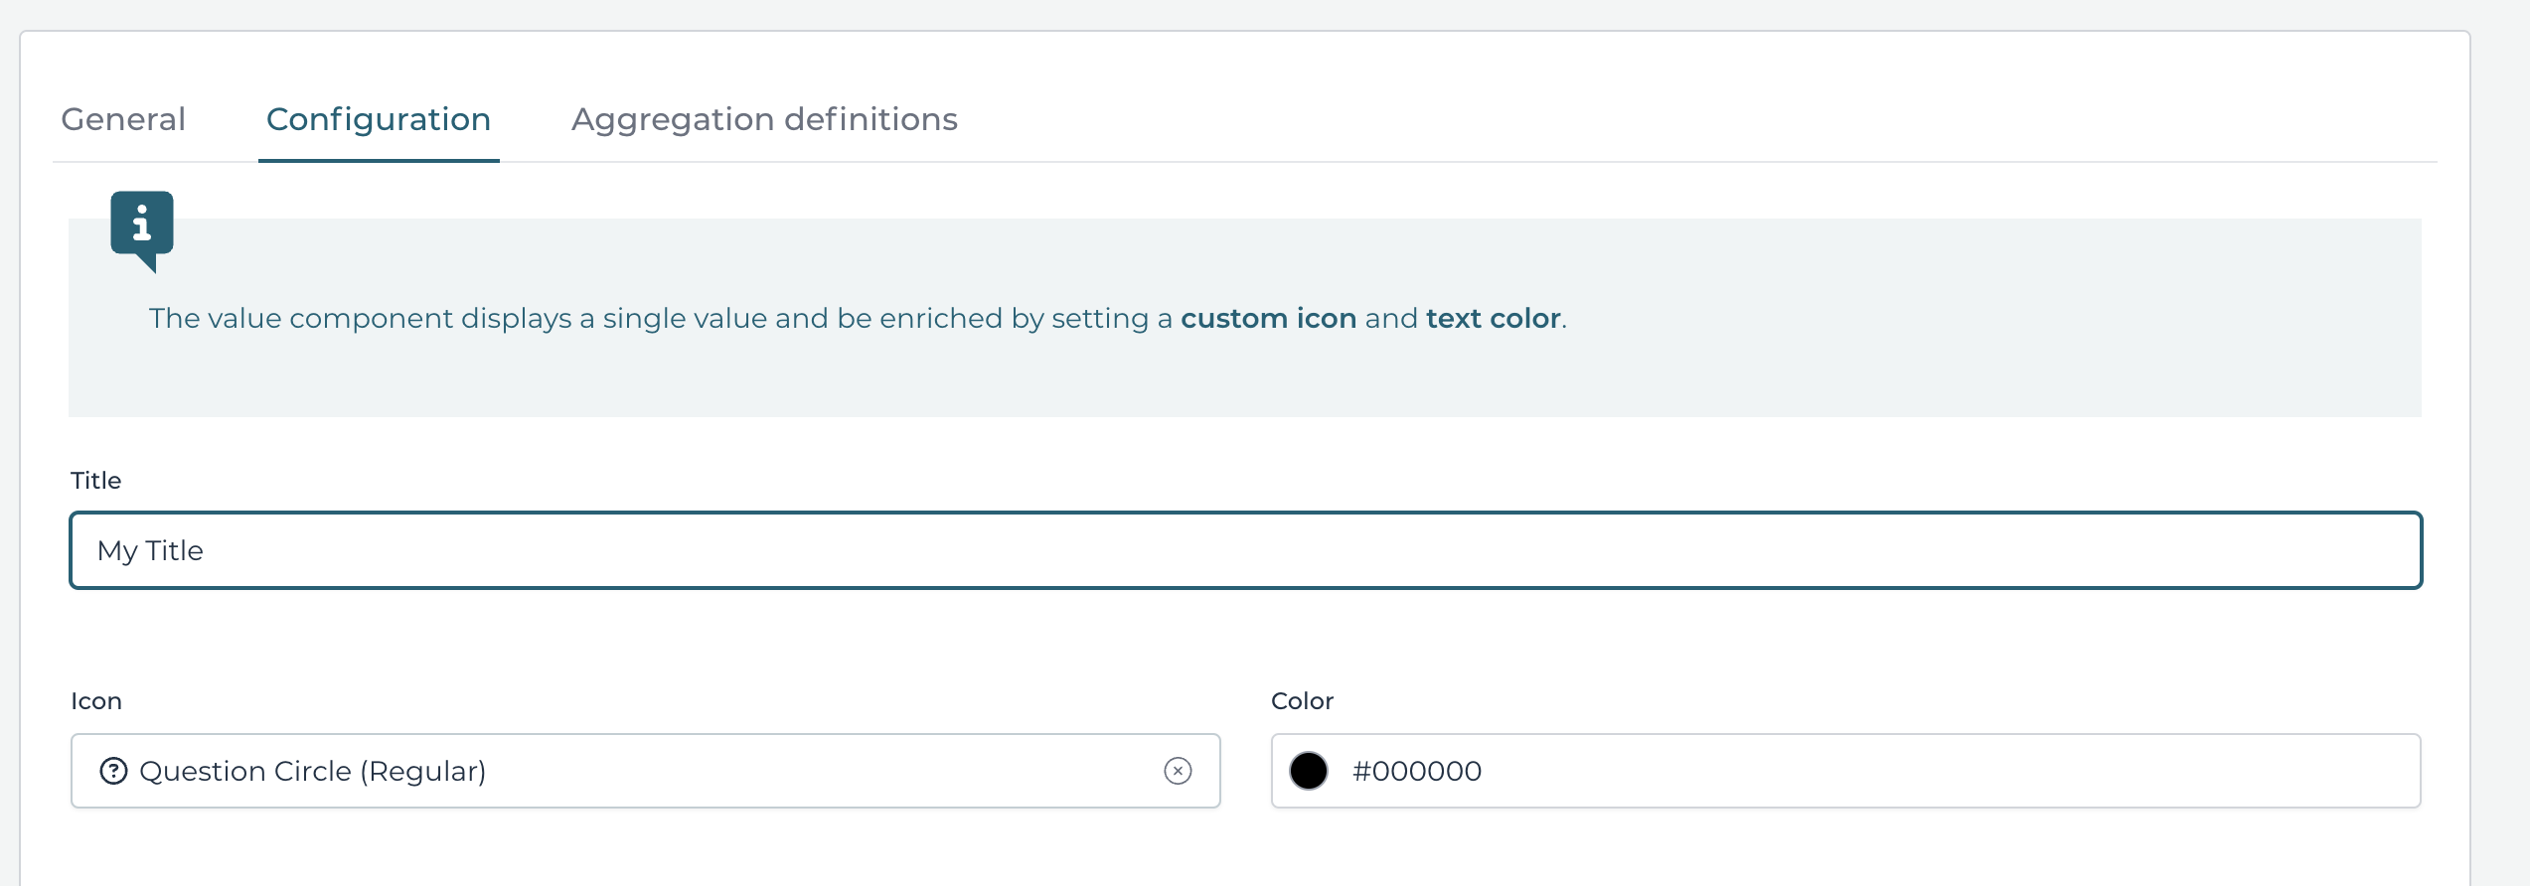
Task: Click the bold text color text
Action: click(1493, 318)
